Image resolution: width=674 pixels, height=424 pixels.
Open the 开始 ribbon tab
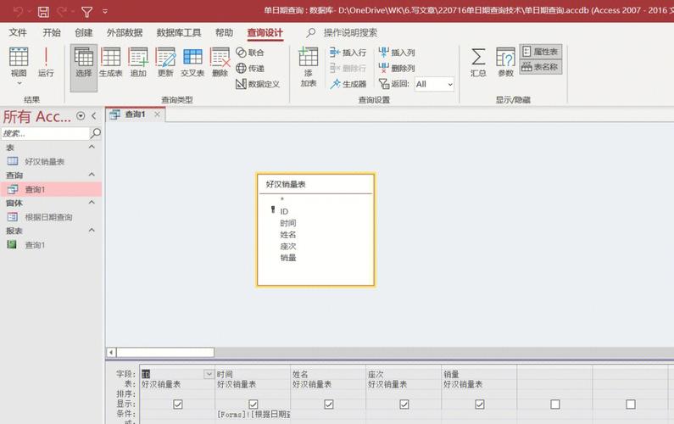(52, 33)
